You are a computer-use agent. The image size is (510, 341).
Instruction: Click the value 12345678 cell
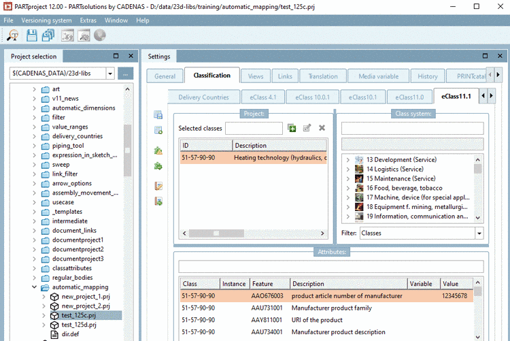455,295
